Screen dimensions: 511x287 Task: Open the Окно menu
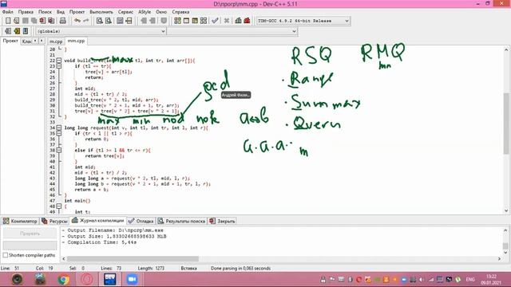pos(161,12)
